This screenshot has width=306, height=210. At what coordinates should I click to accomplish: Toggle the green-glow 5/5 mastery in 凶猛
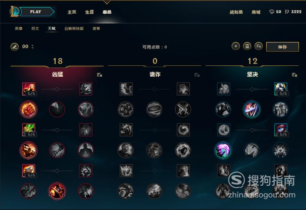29,130
